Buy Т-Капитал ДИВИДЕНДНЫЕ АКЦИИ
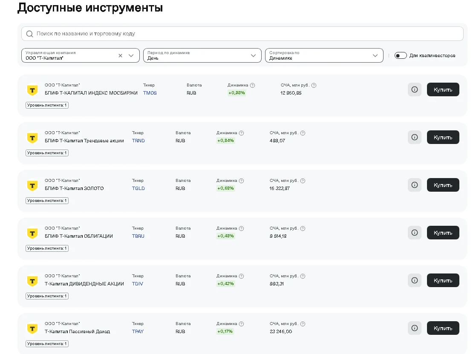 point(443,280)
